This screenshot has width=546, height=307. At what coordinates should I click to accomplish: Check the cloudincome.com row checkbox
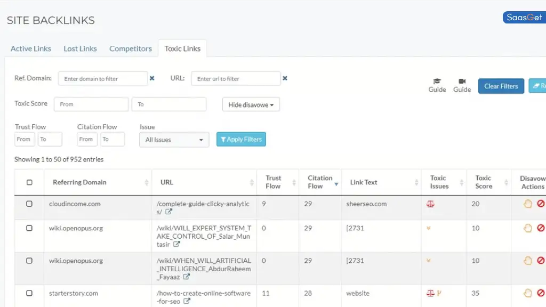click(x=30, y=204)
